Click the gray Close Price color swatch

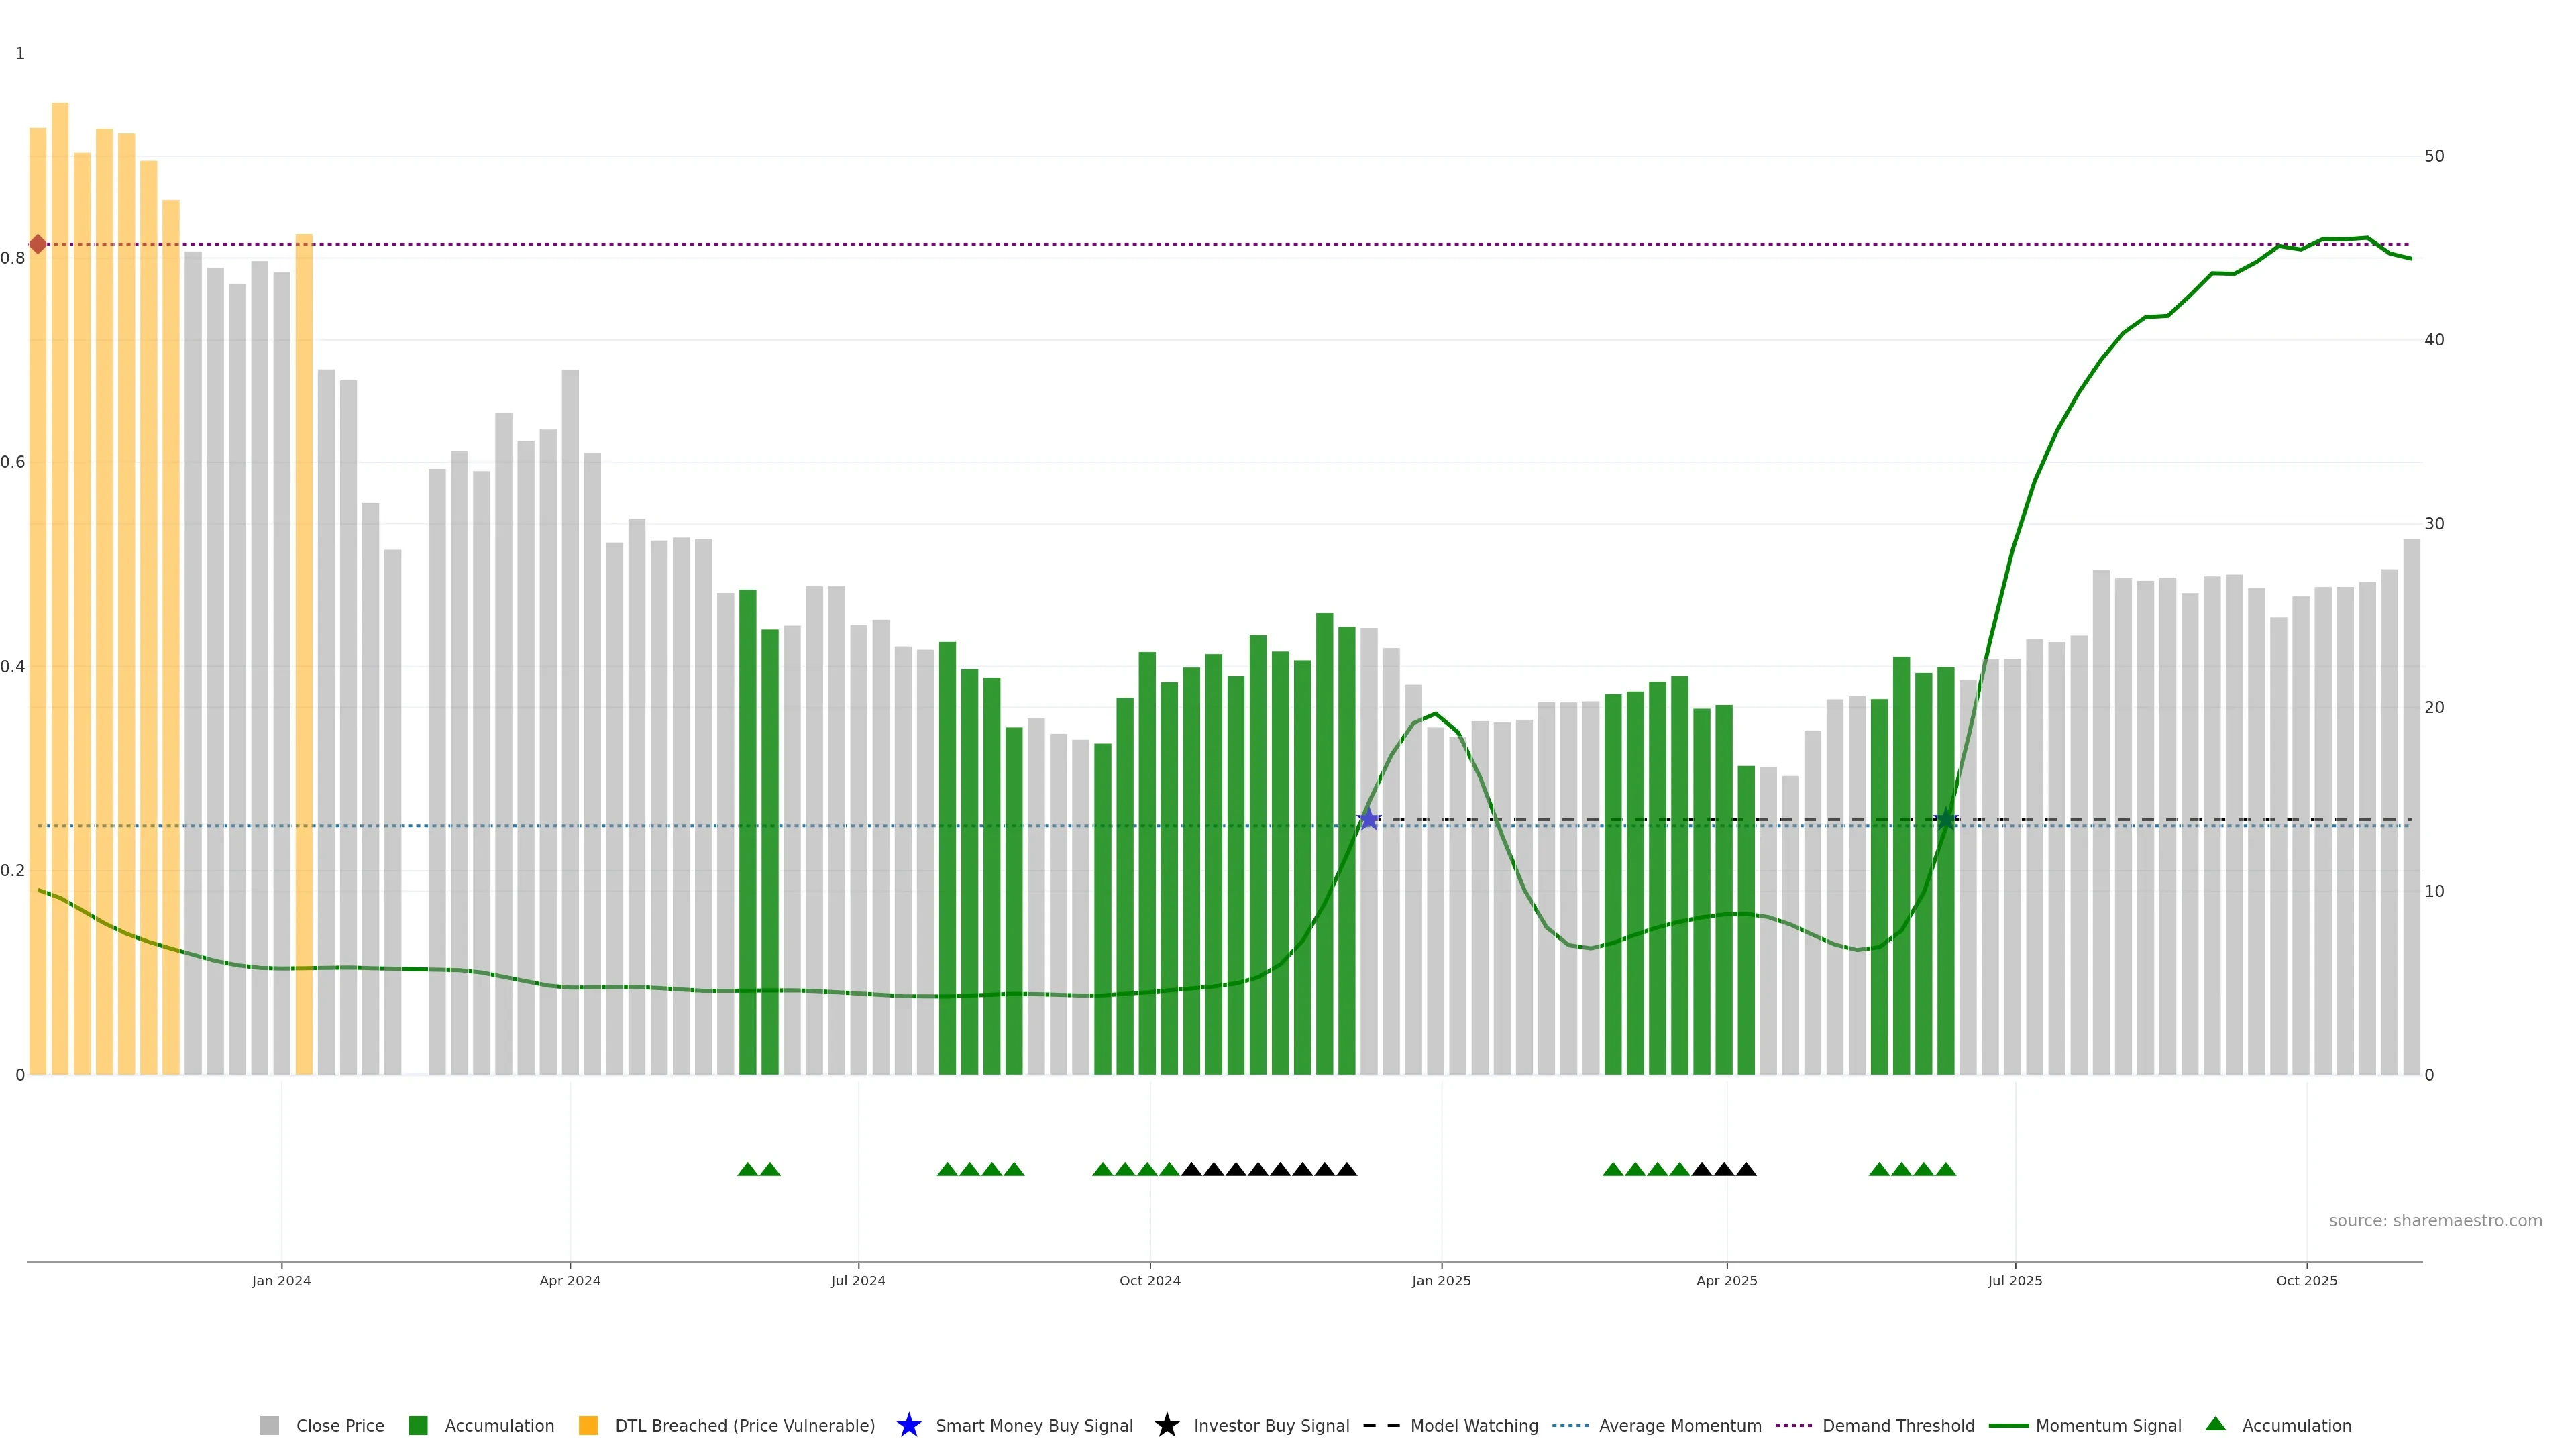coord(270,1425)
